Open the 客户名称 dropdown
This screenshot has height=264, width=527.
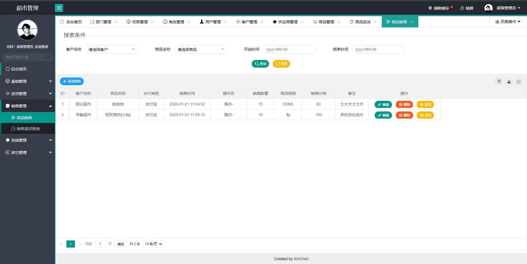[112, 49]
